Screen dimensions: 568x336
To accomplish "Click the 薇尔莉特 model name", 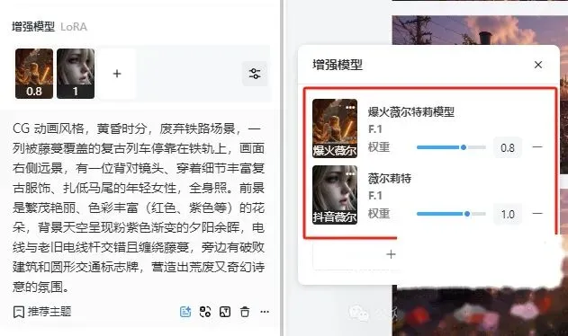I will (390, 178).
